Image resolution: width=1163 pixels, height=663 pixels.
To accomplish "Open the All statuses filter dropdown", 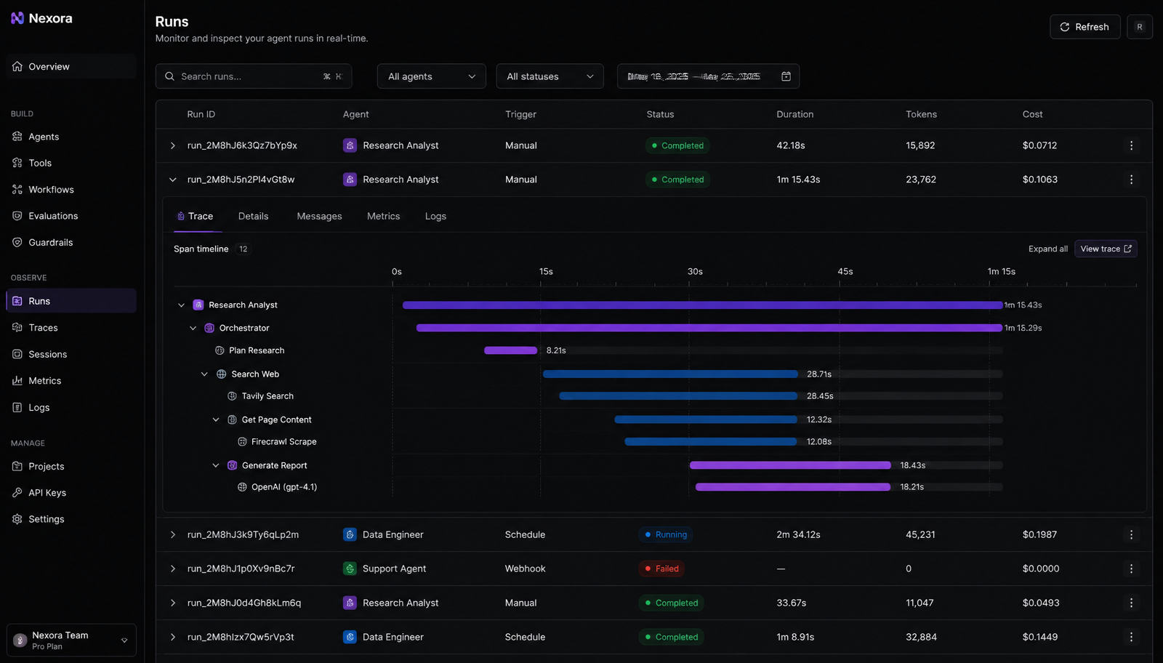I will point(550,76).
